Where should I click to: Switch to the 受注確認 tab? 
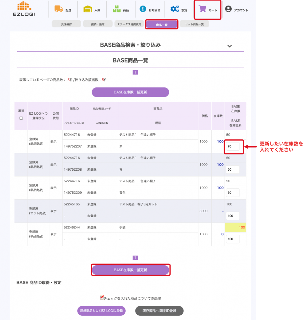coord(66,24)
